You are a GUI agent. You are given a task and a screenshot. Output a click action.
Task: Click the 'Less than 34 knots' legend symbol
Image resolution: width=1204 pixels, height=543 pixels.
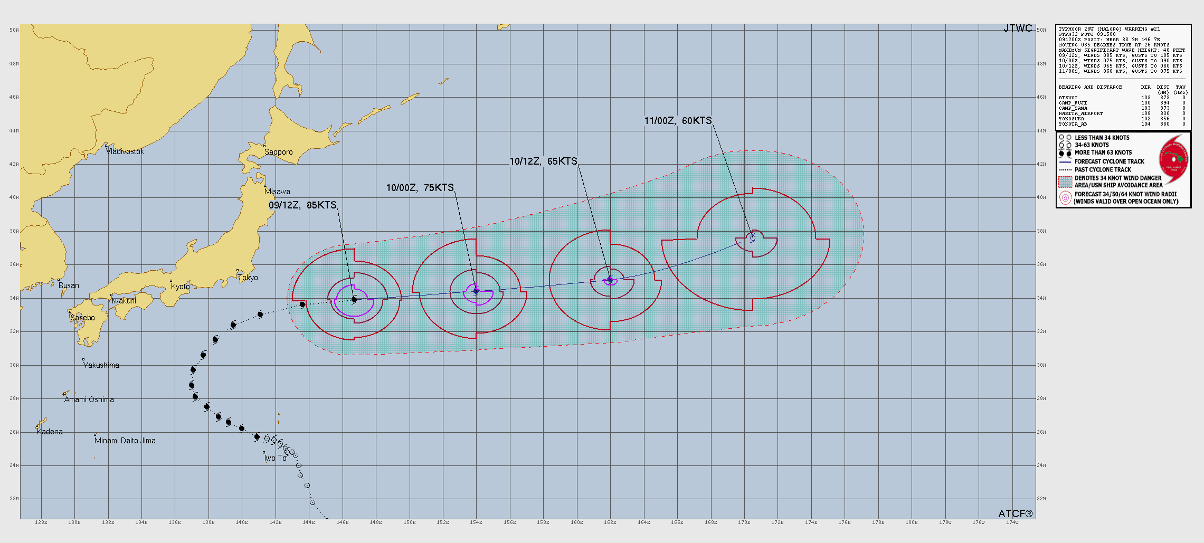click(x=1065, y=138)
